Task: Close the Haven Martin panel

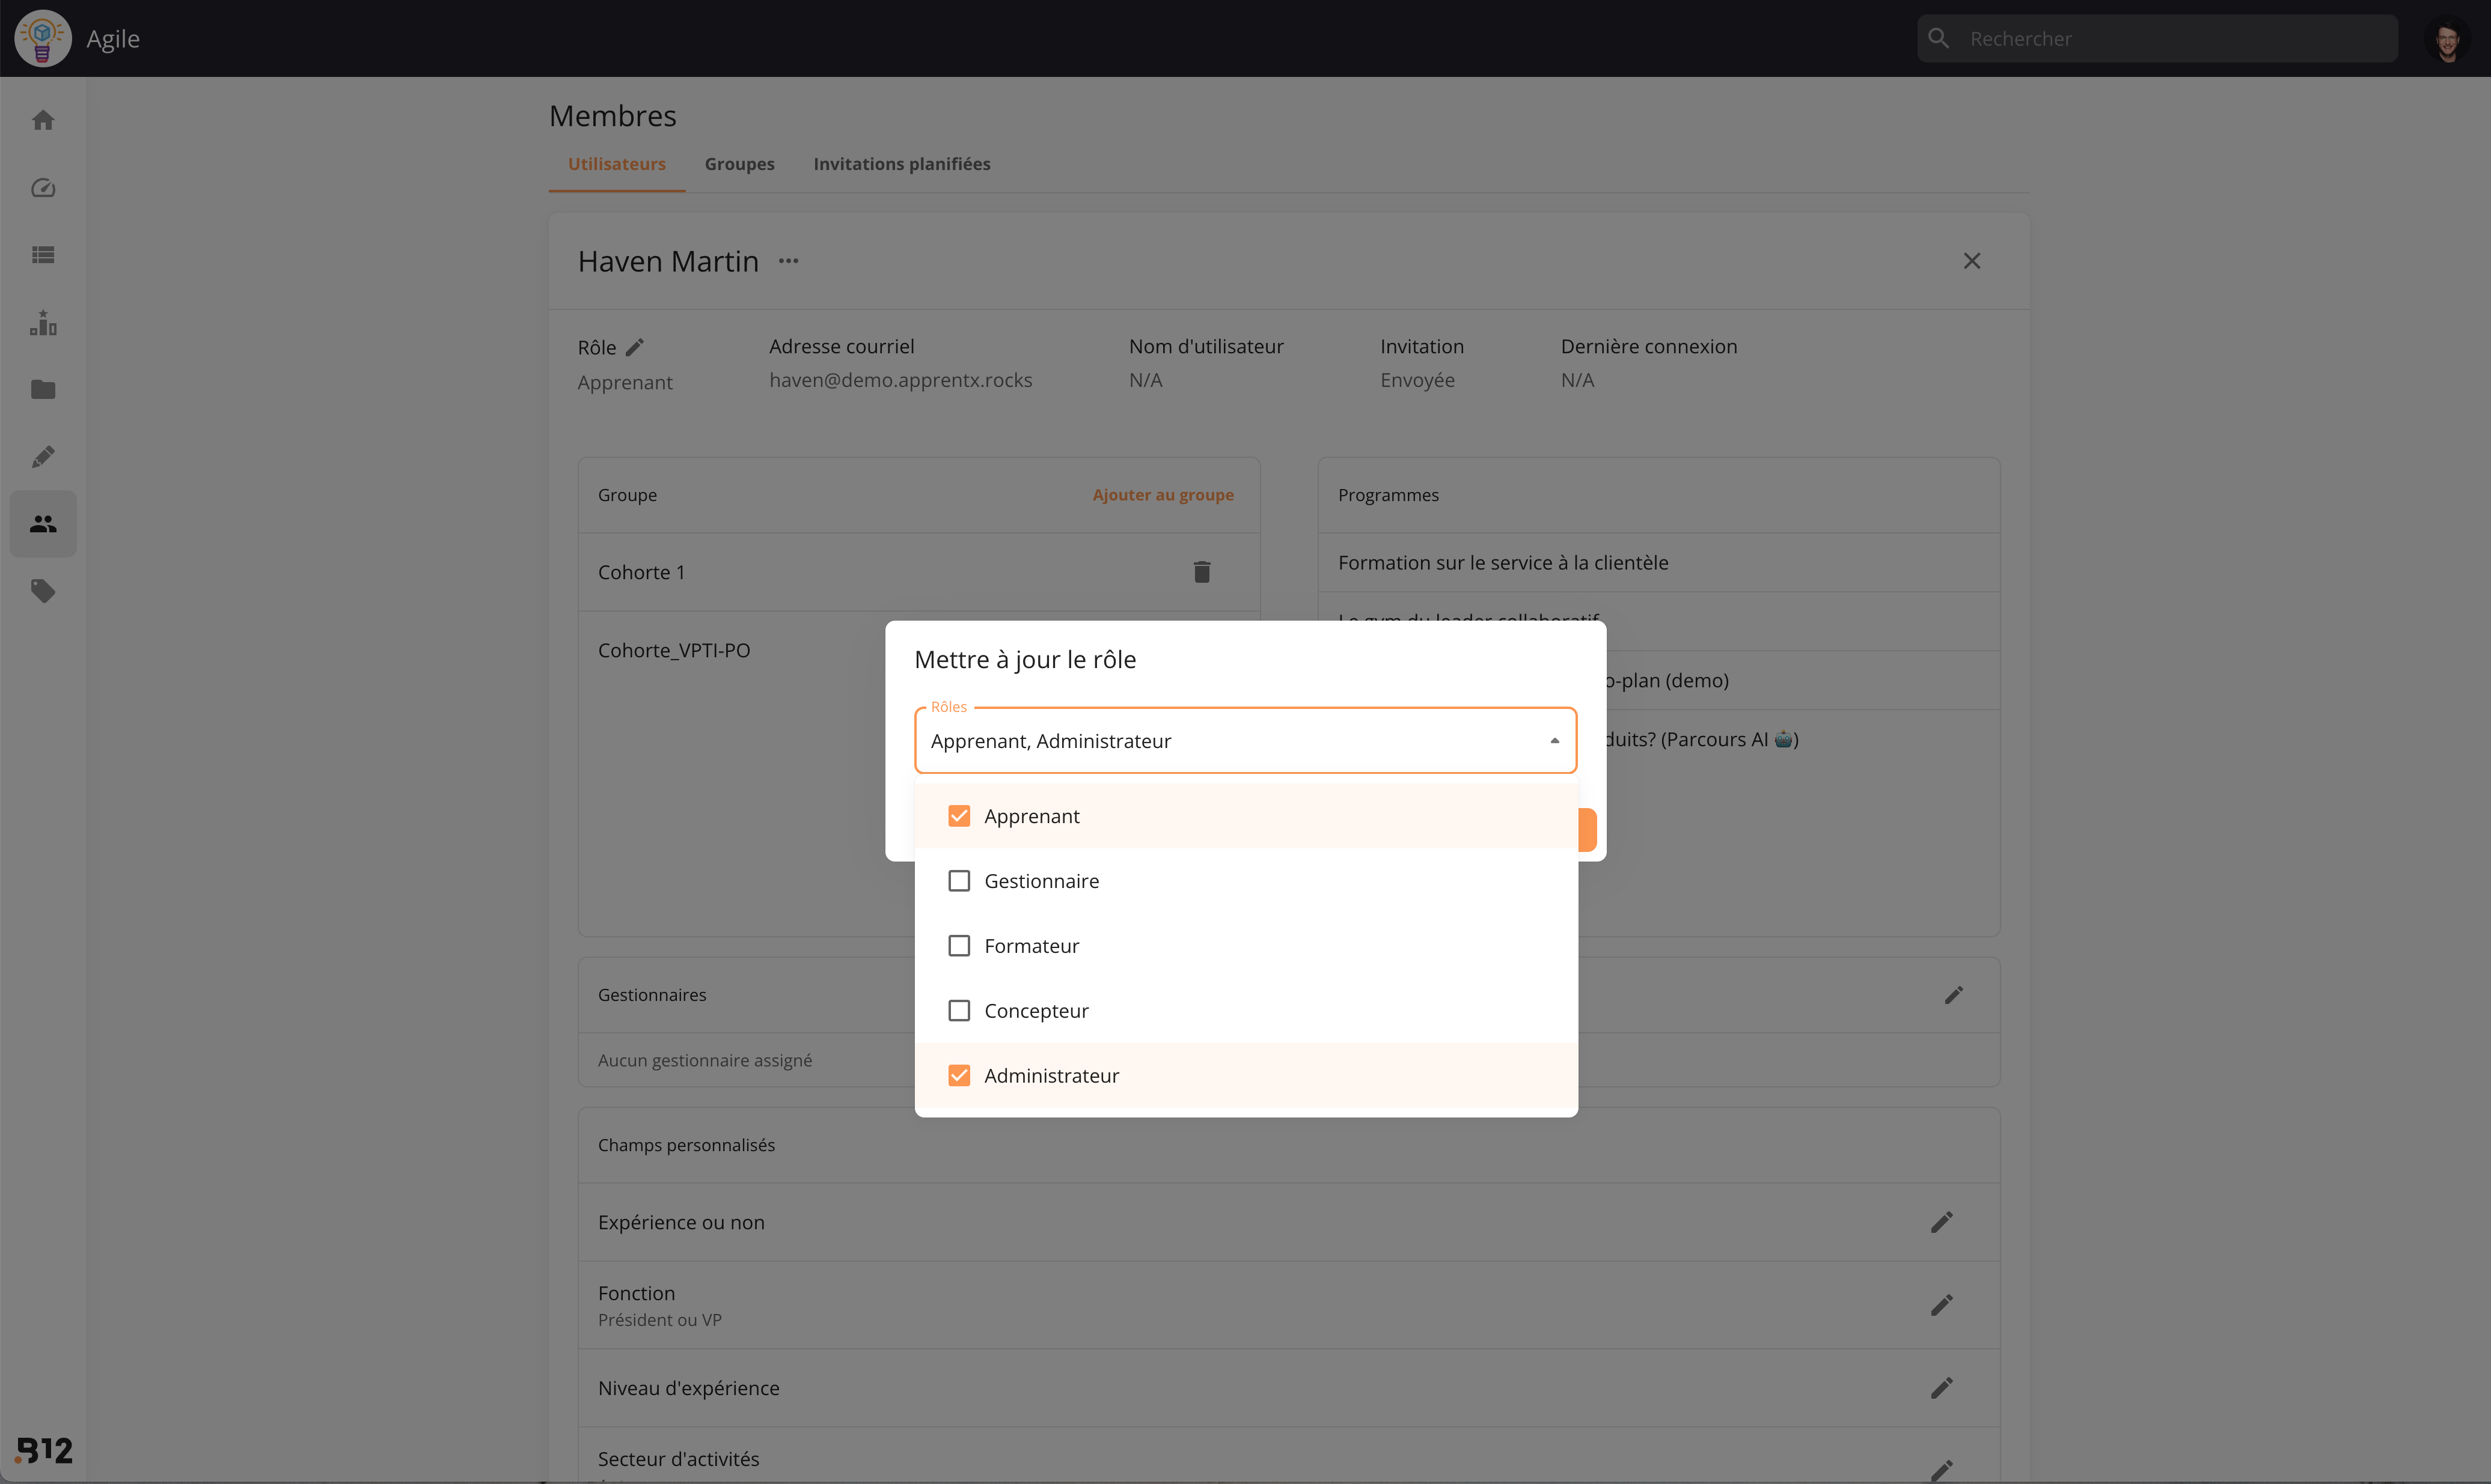Action: click(x=1971, y=261)
